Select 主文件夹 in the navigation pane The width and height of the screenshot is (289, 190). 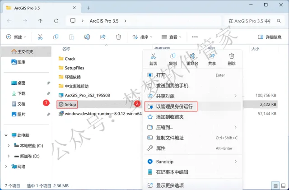point(26,51)
